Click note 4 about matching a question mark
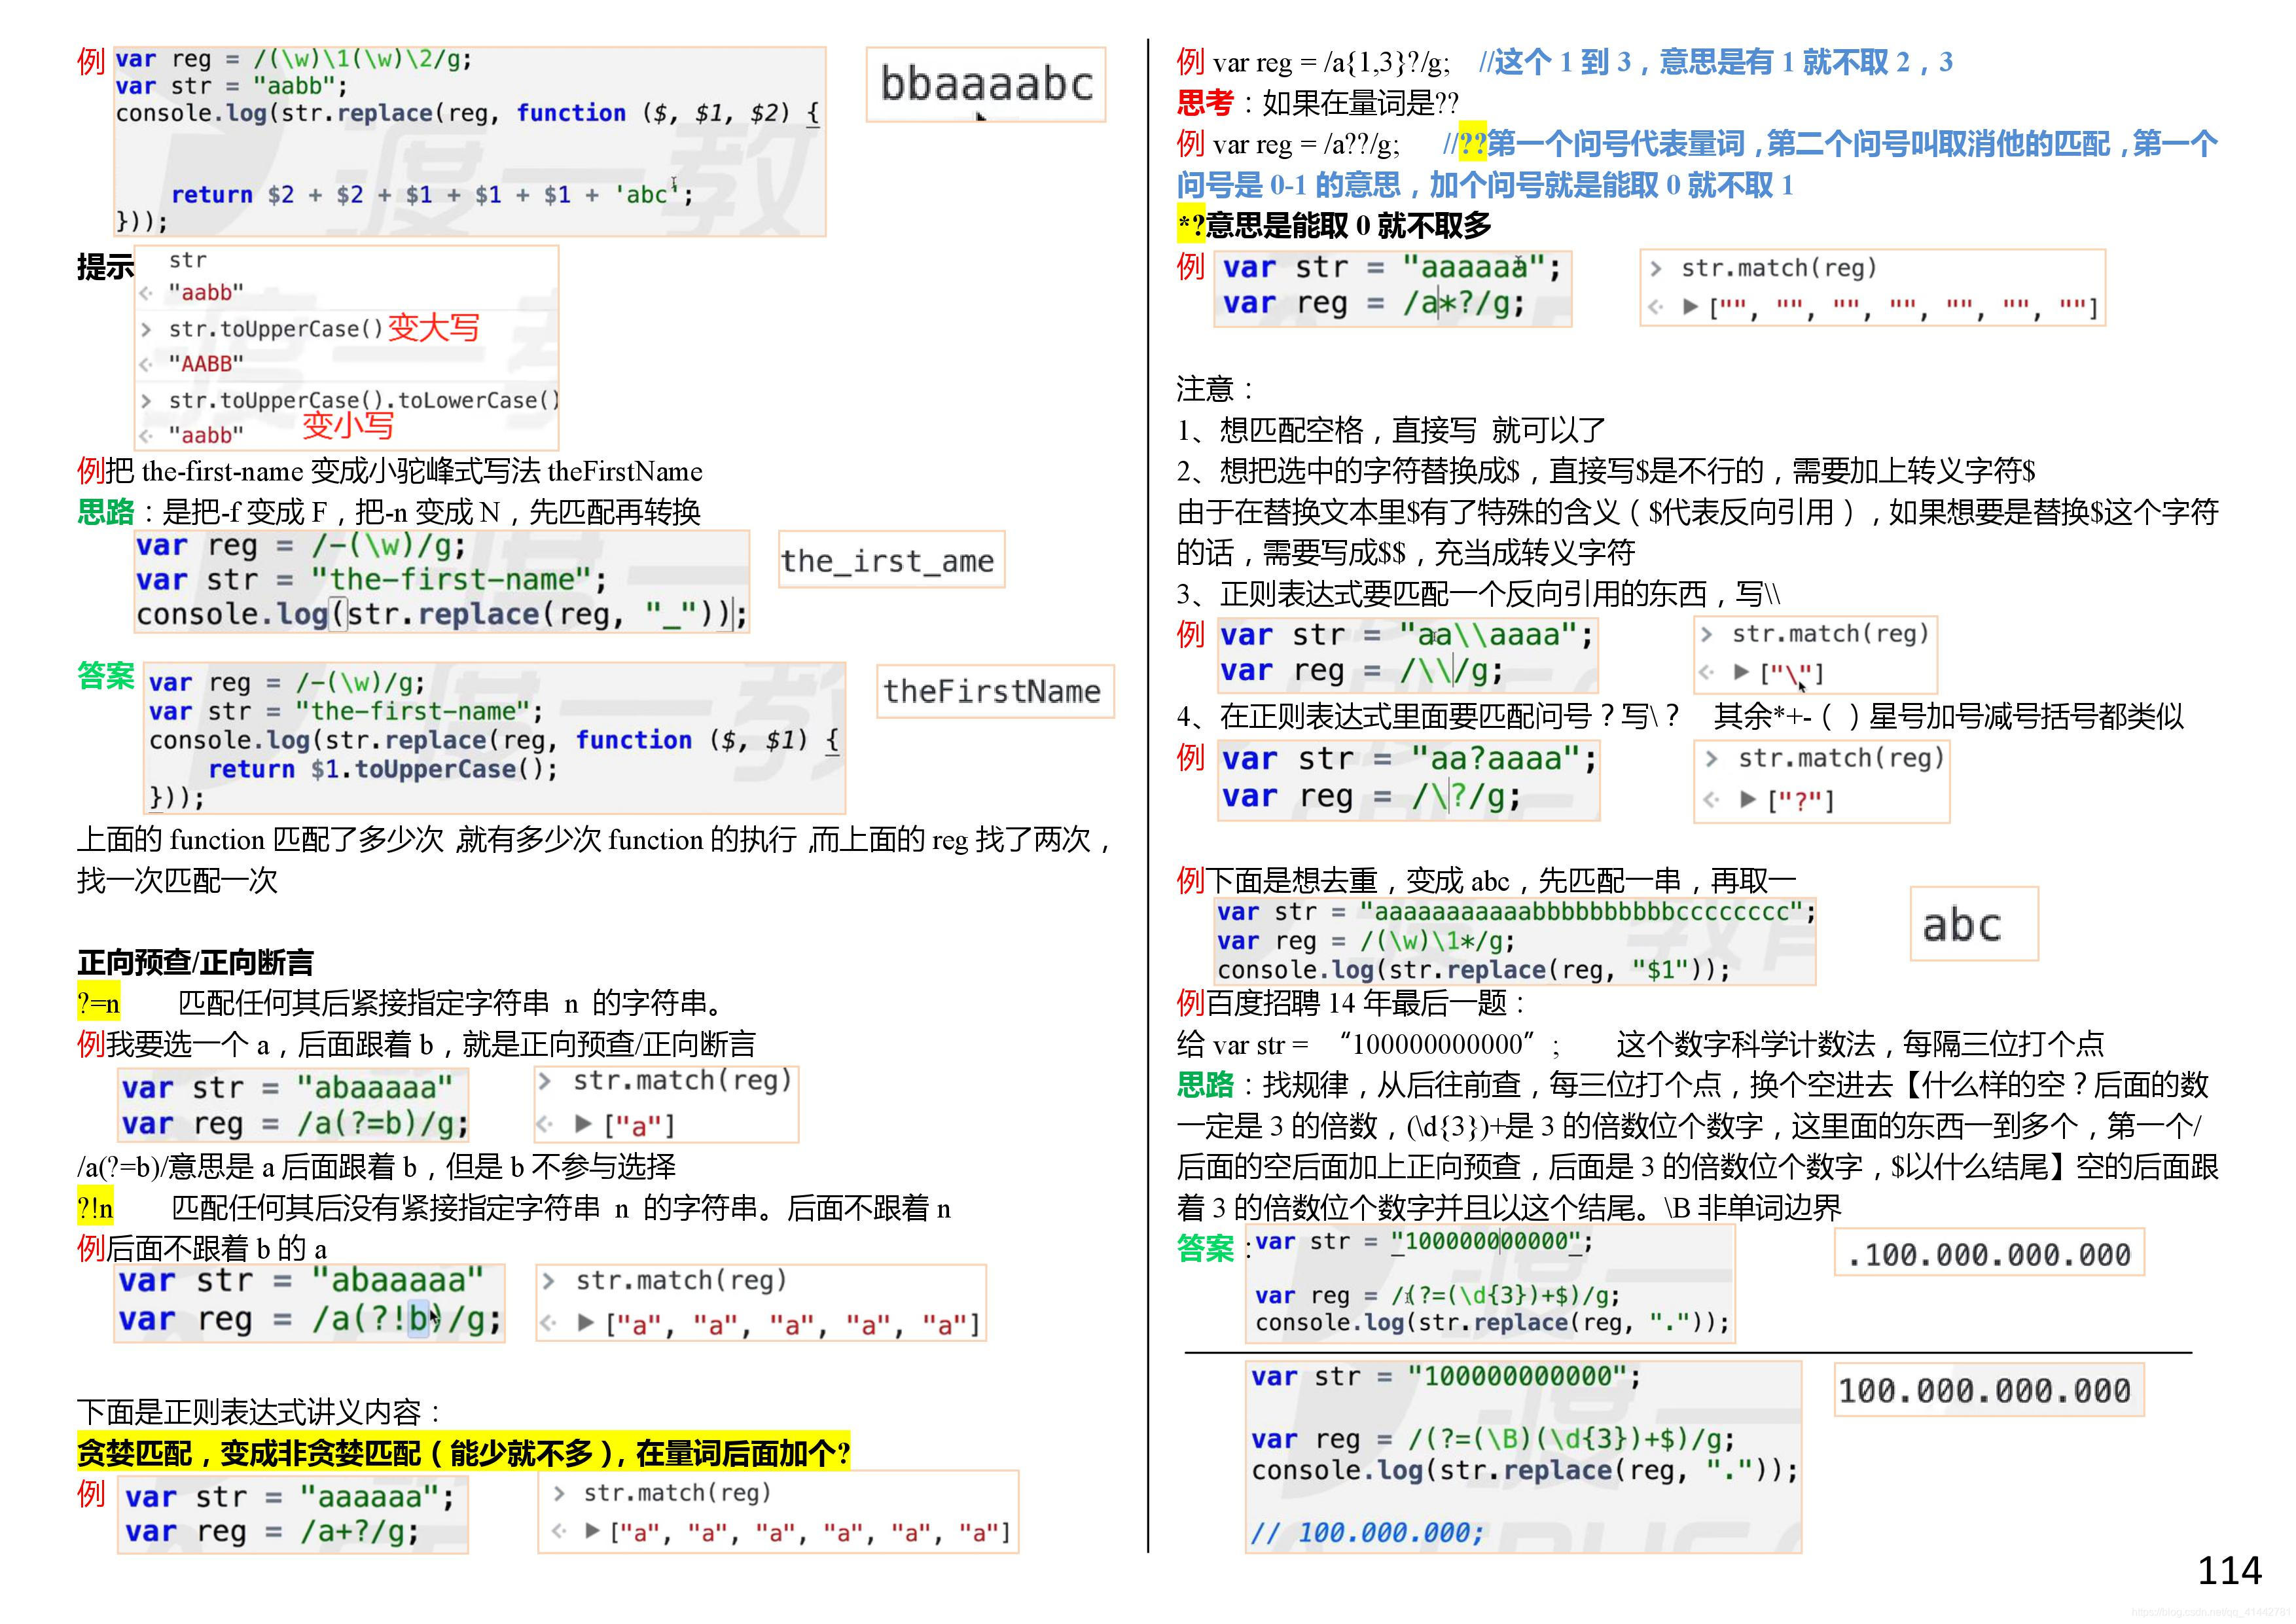This screenshot has height=1624, width=2296. 1680,716
